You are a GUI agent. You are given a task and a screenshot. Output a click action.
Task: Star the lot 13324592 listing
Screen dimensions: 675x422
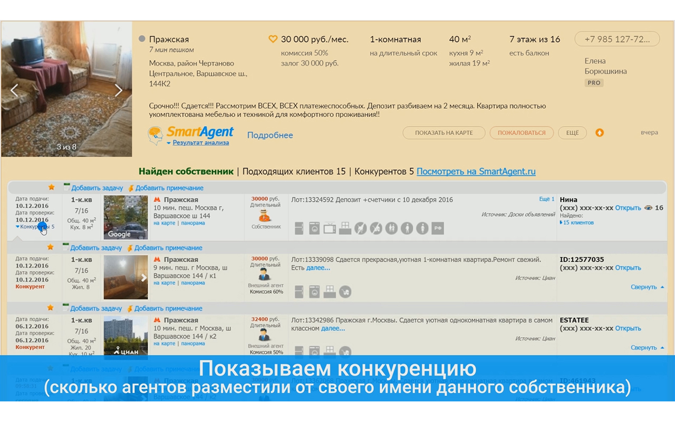tap(51, 187)
